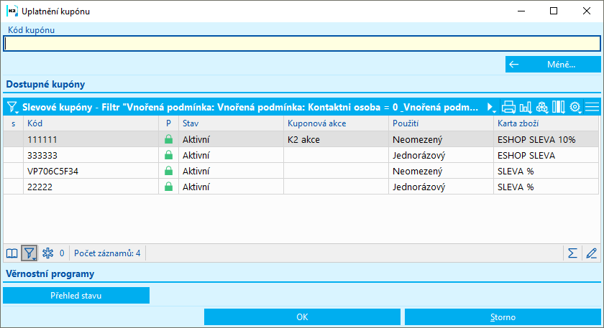Open the gear settings icon in grid toolbar
This screenshot has height=328, width=604.
[x=575, y=107]
